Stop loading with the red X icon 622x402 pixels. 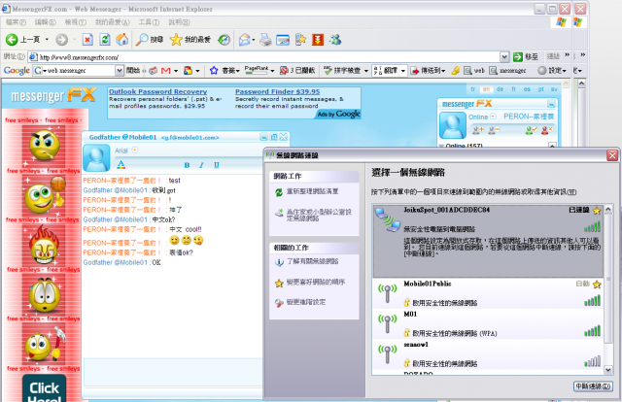pyautogui.click(x=87, y=39)
